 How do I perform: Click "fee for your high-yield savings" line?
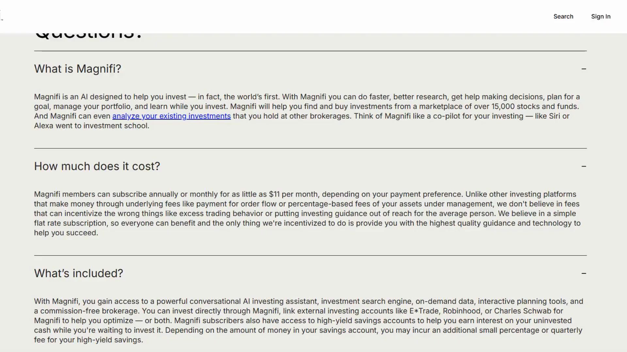click(x=88, y=340)
